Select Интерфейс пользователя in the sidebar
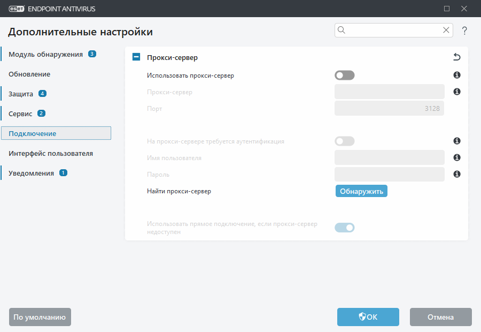This screenshot has width=481, height=332. point(51,153)
